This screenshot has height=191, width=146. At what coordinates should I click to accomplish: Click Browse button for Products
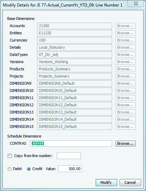coord(125,69)
